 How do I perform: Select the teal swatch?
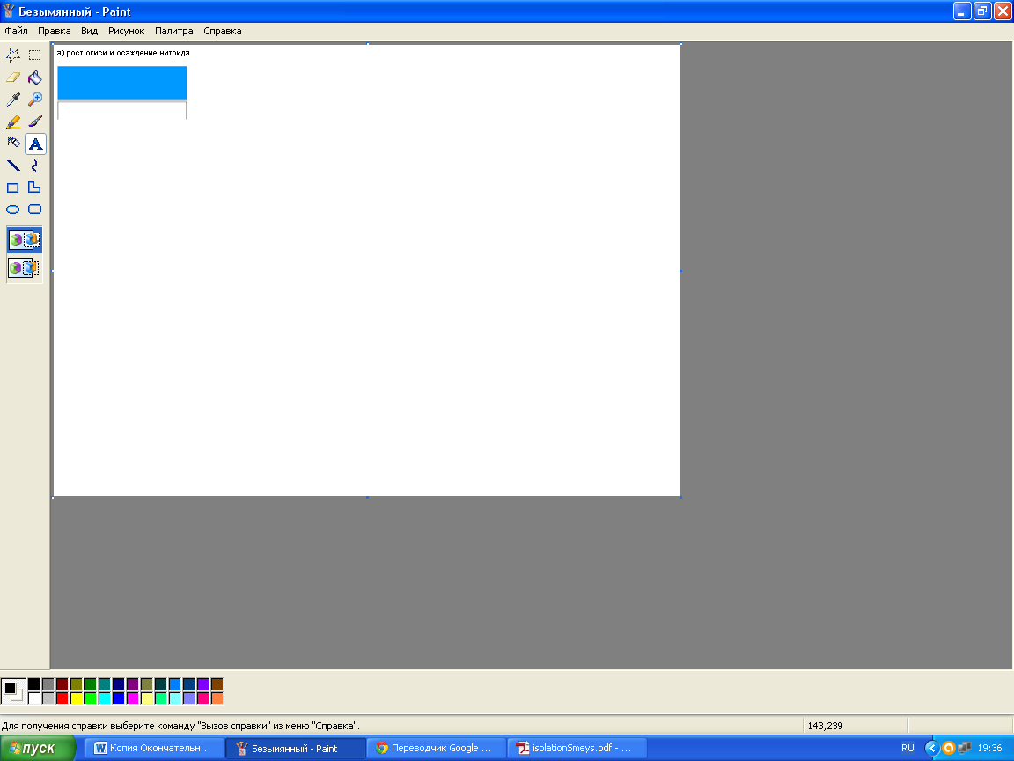tap(104, 684)
